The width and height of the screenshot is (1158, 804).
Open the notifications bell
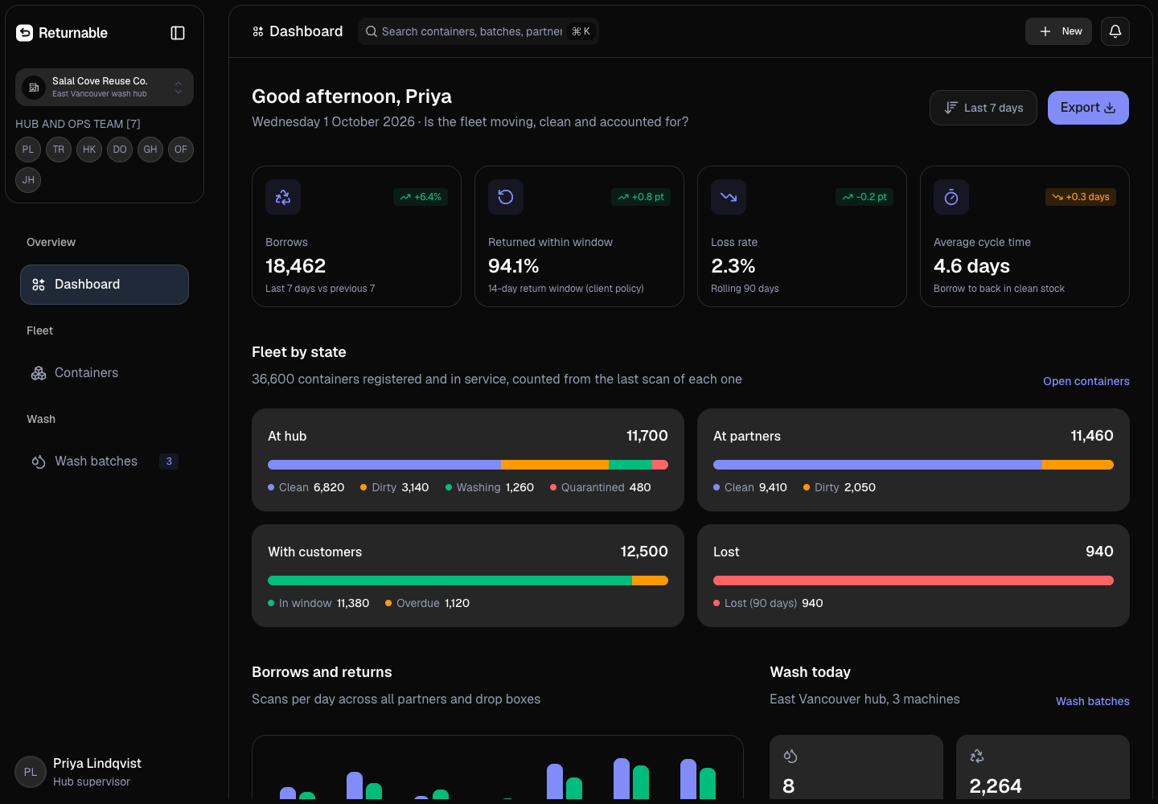click(x=1115, y=31)
